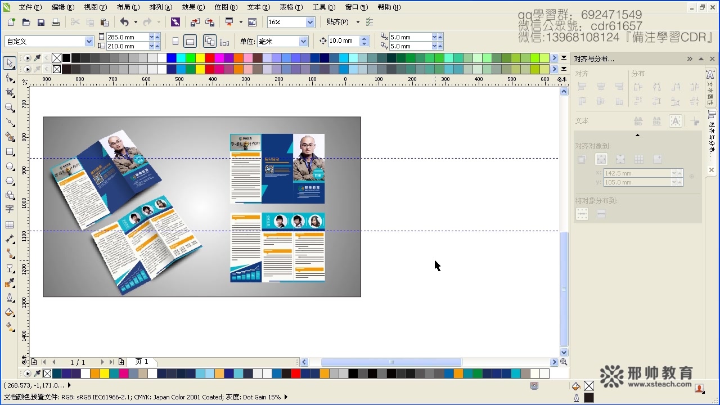
Task: Select align to active objects option
Action: [x=582, y=160]
